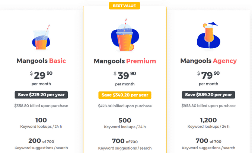This screenshot has width=252, height=153.
Task: Click the 100 keyword lookups feature
Action: tap(41, 123)
